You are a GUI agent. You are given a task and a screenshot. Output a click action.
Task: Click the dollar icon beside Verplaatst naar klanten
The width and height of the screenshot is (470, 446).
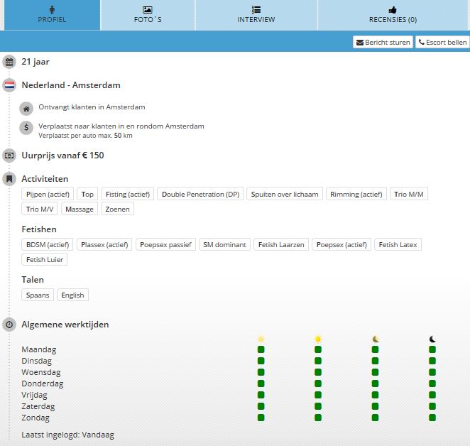click(27, 128)
